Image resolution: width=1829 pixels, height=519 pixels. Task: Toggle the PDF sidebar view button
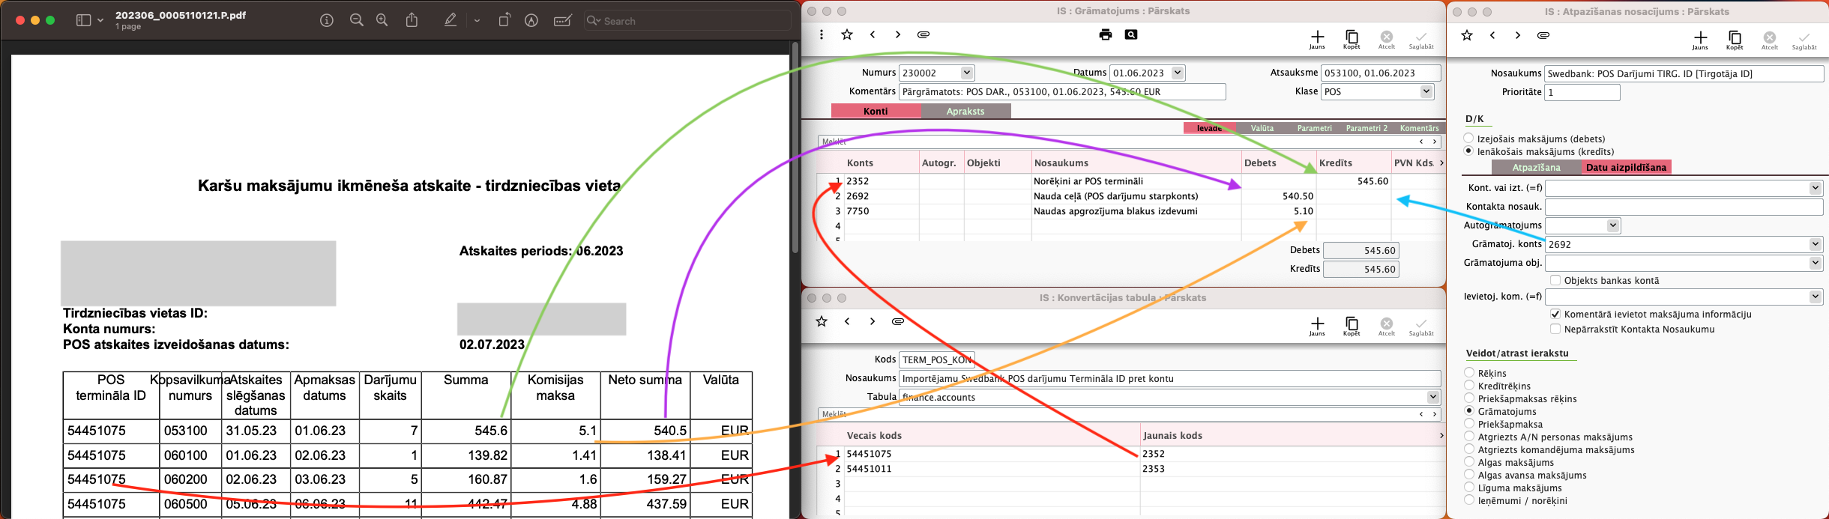point(83,20)
